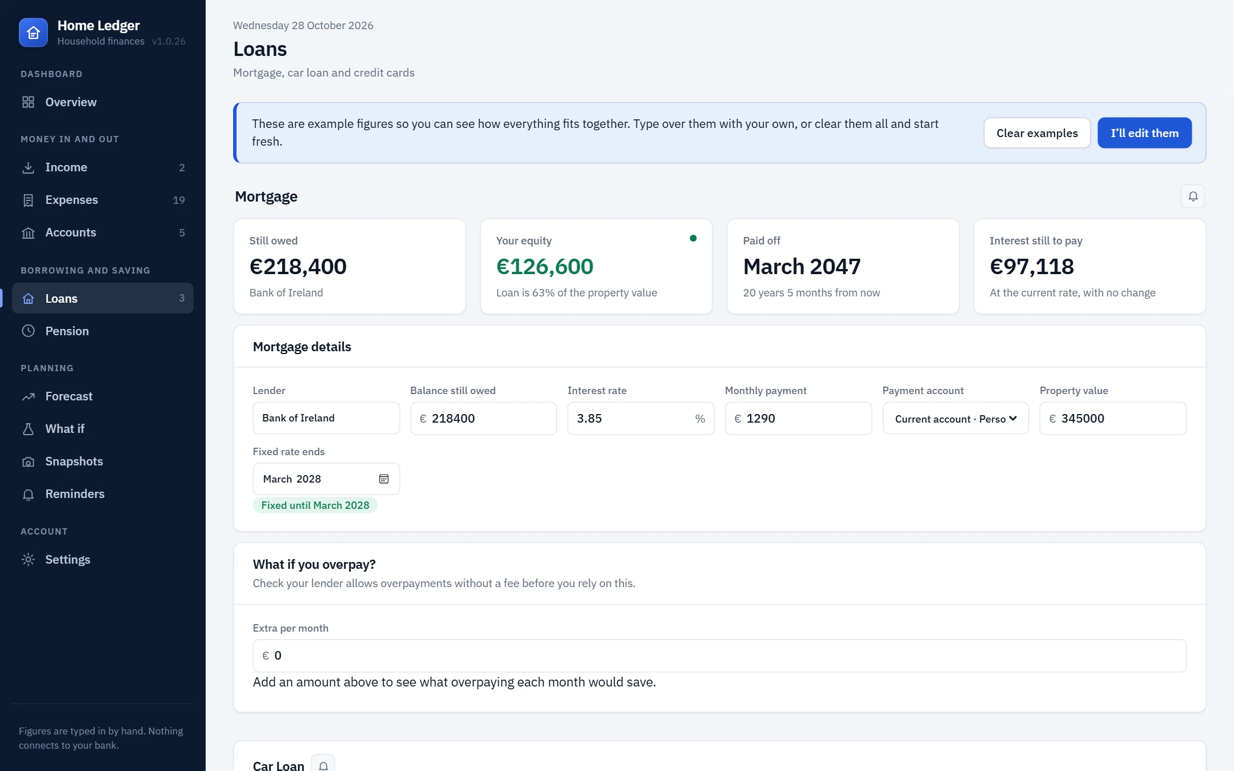
Task: Click the Reminders bell icon in sidebar
Action: 28,494
